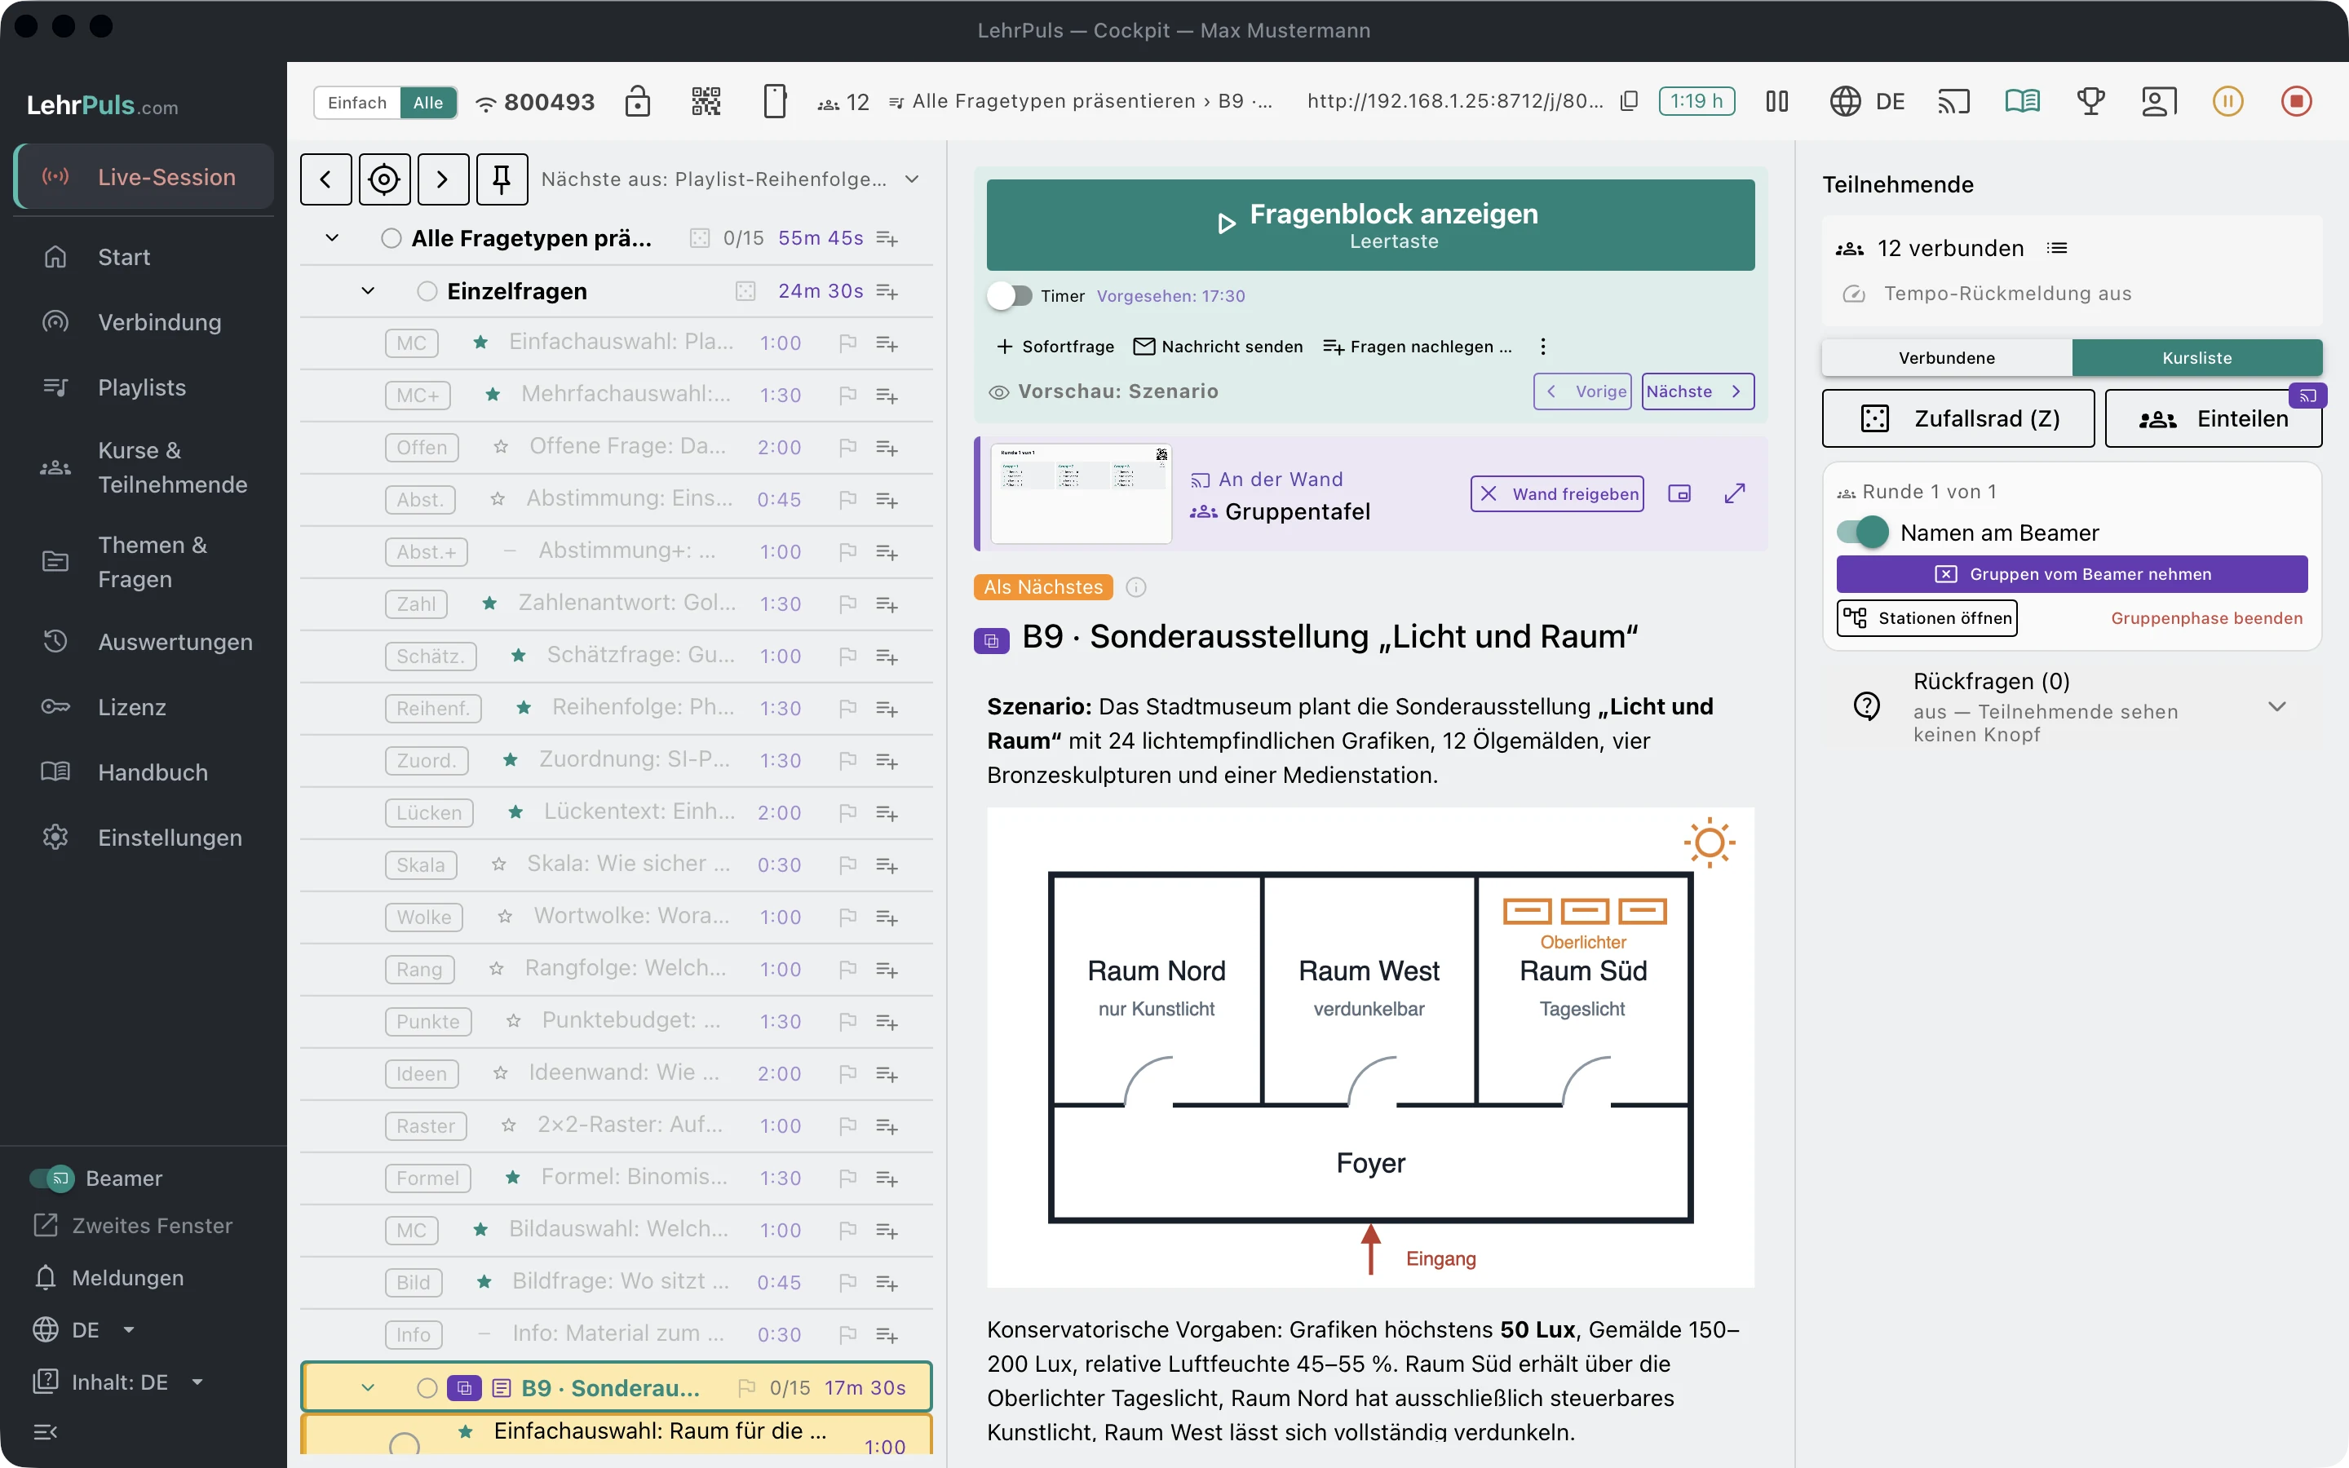The height and width of the screenshot is (1468, 2349).
Task: Collapse the Einzelfragen section
Action: point(368,291)
